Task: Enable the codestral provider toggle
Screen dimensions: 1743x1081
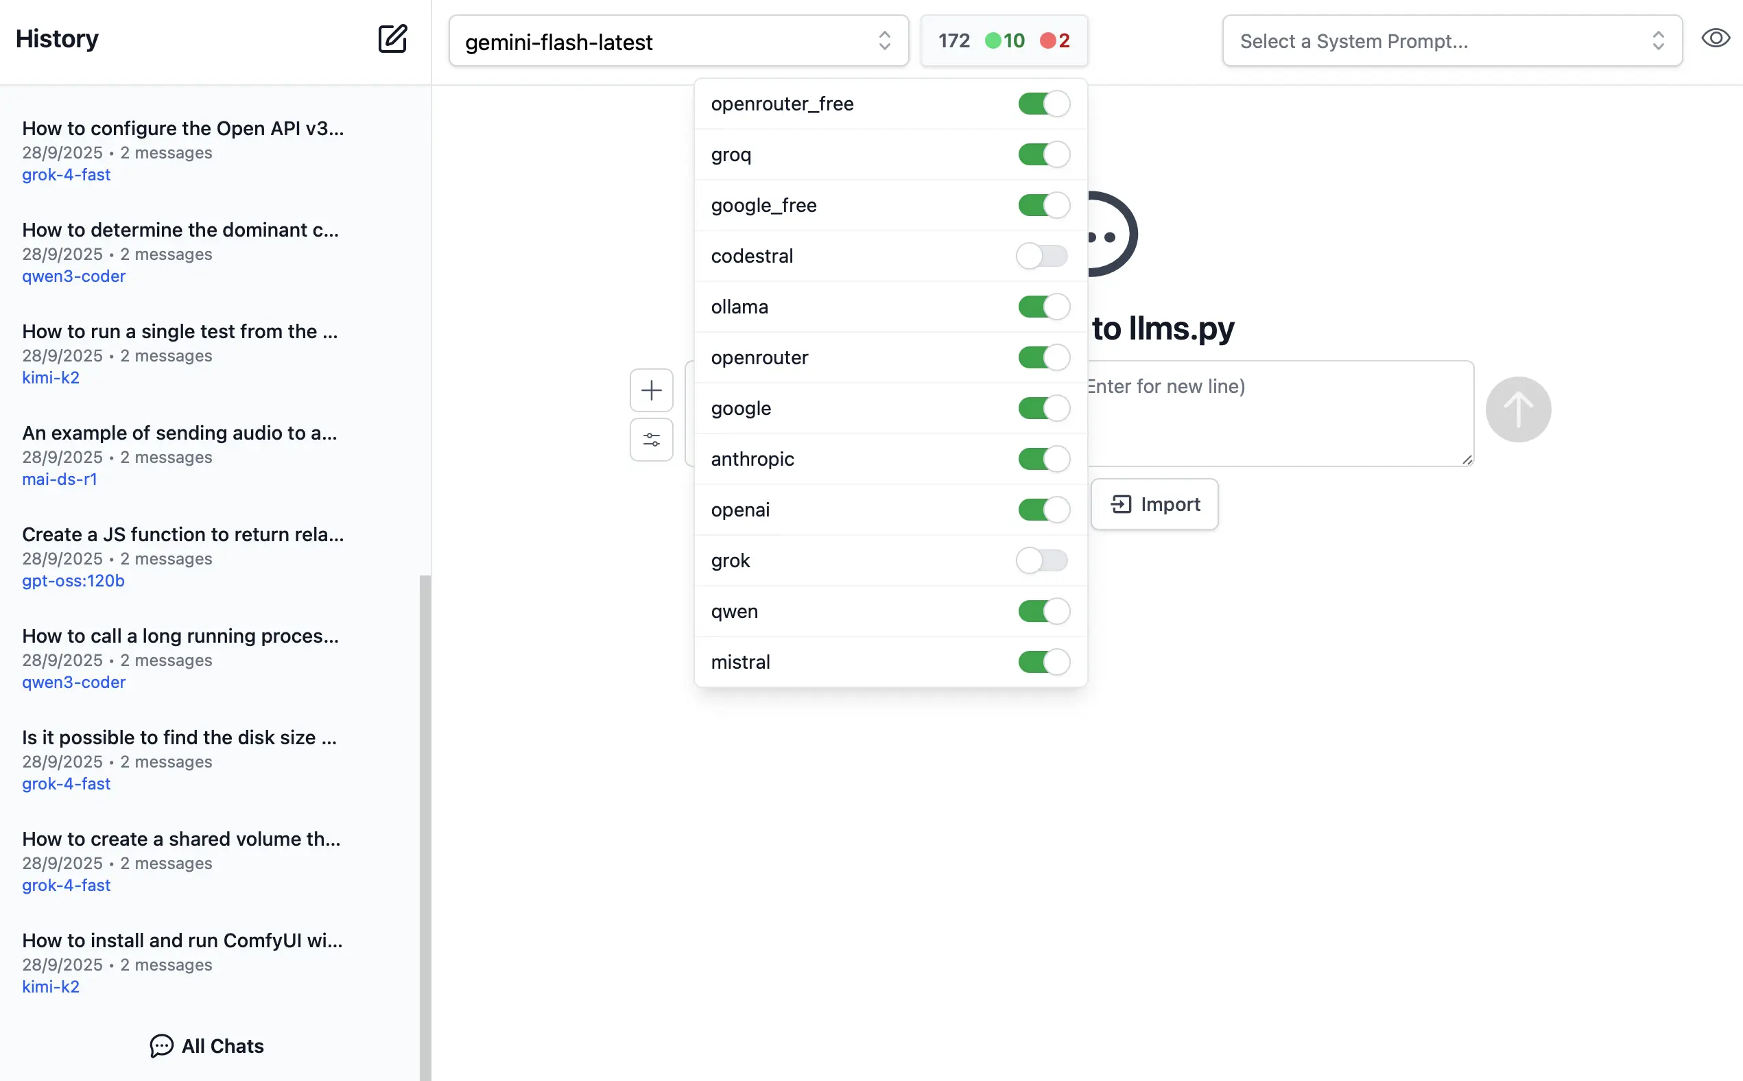Action: coord(1042,256)
